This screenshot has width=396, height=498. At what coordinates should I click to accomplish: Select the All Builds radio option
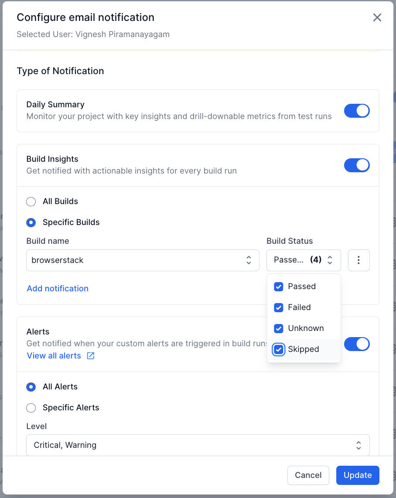tap(31, 201)
